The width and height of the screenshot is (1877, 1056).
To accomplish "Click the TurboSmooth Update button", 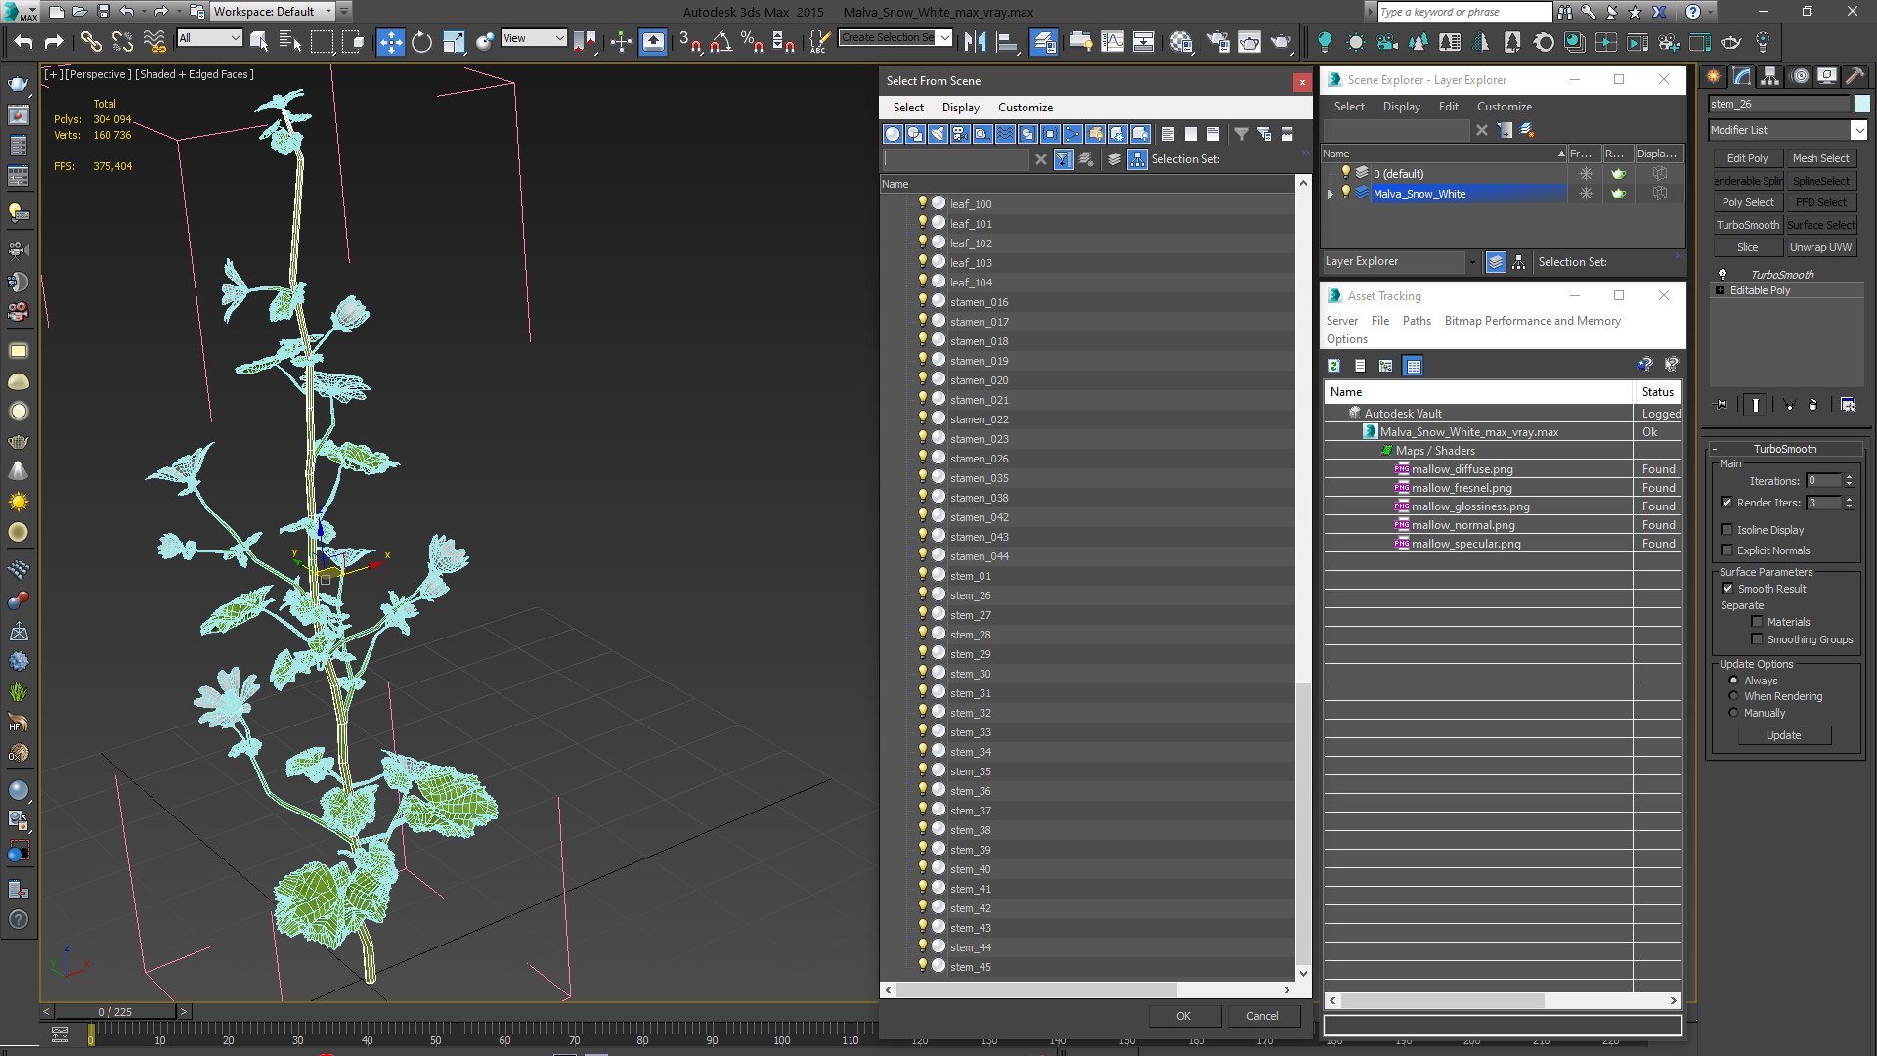I will pyautogui.click(x=1784, y=735).
